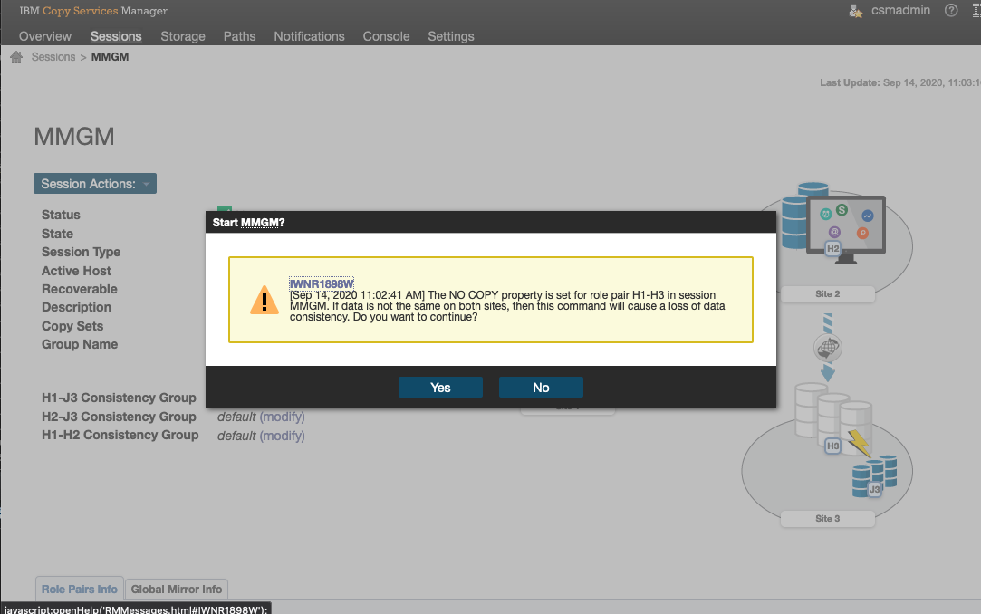Screen dimensions: 981x614
Task: Switch to Role Pairs Info tab
Action: [80, 589]
